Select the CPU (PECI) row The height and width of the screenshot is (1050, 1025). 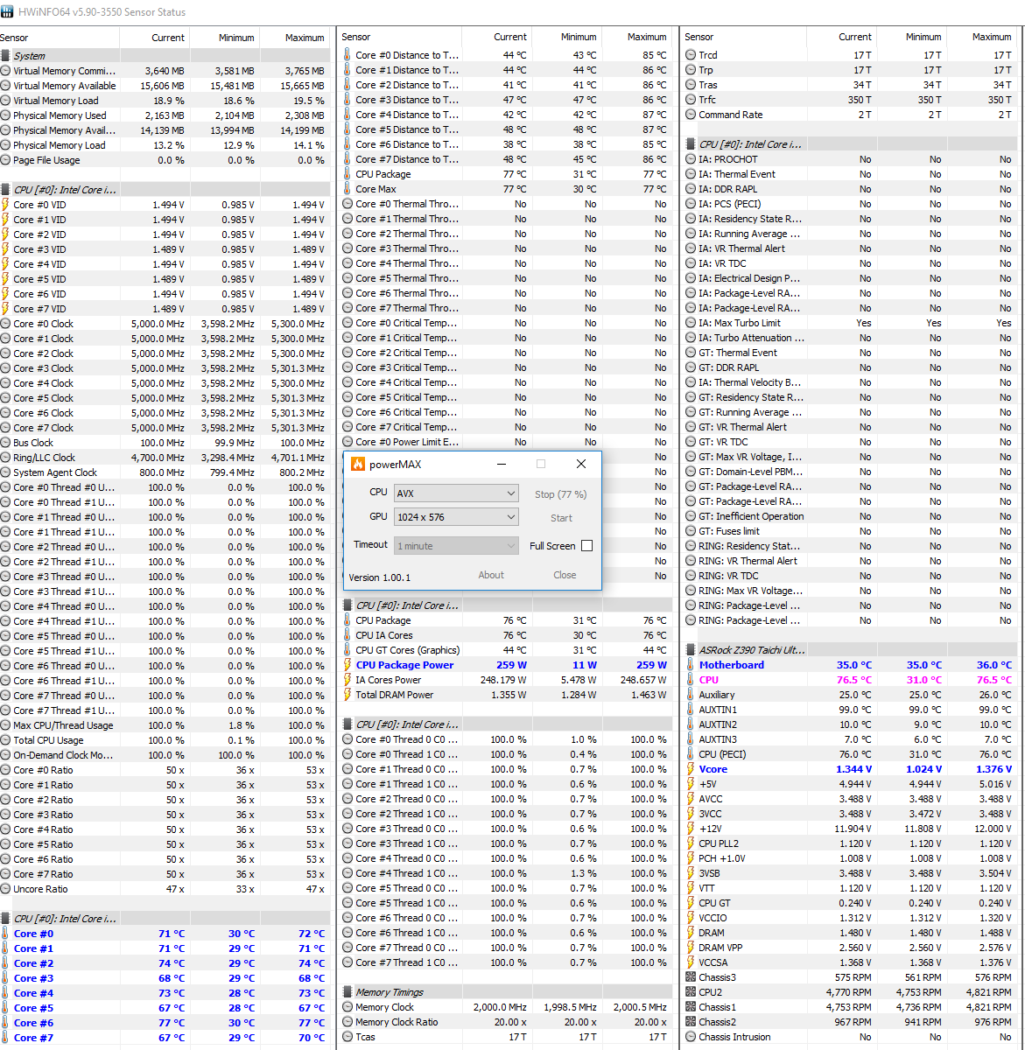(851, 754)
